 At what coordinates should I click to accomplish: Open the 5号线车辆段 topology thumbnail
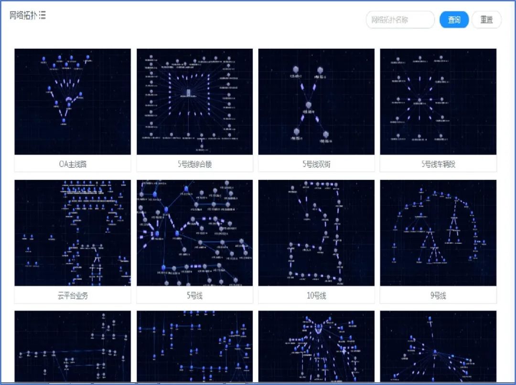(438, 102)
